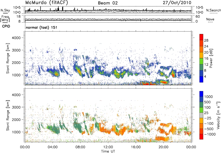The height and width of the screenshot is (153, 221).
Task: Click the red top segment of Power color bar
Action: (x=201, y=37)
